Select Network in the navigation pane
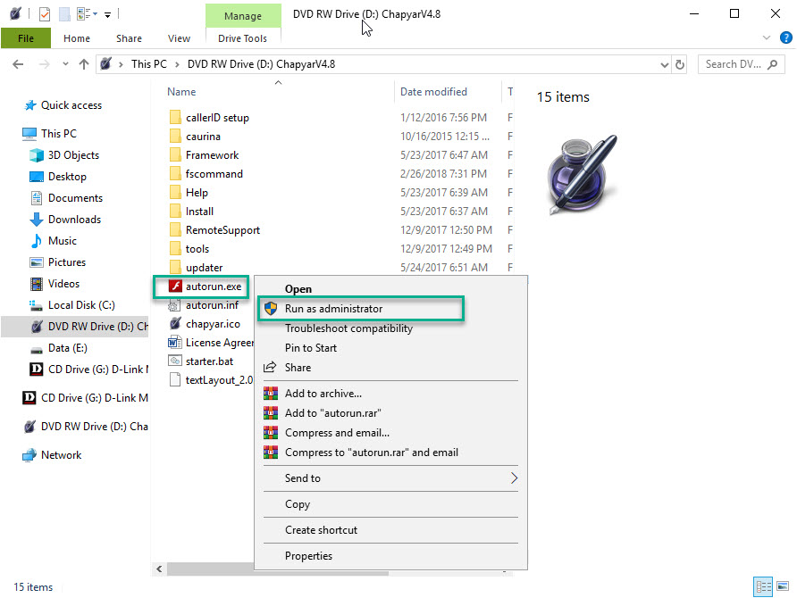This screenshot has width=797, height=598. [61, 455]
